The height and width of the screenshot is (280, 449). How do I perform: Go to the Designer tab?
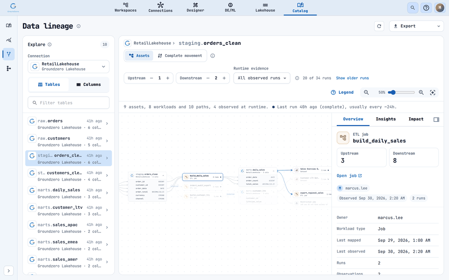tap(196, 8)
